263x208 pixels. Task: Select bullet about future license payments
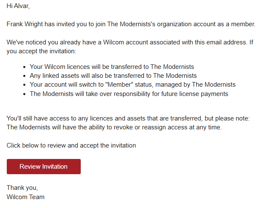click(x=129, y=94)
